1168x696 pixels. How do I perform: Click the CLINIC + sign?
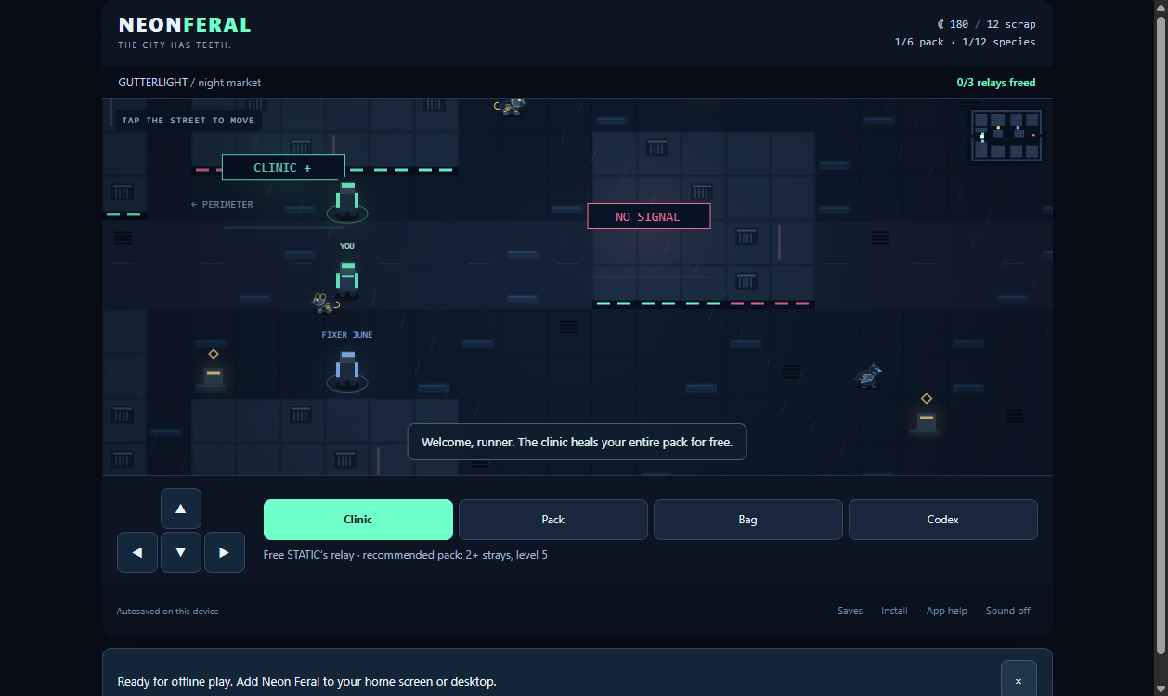point(283,167)
